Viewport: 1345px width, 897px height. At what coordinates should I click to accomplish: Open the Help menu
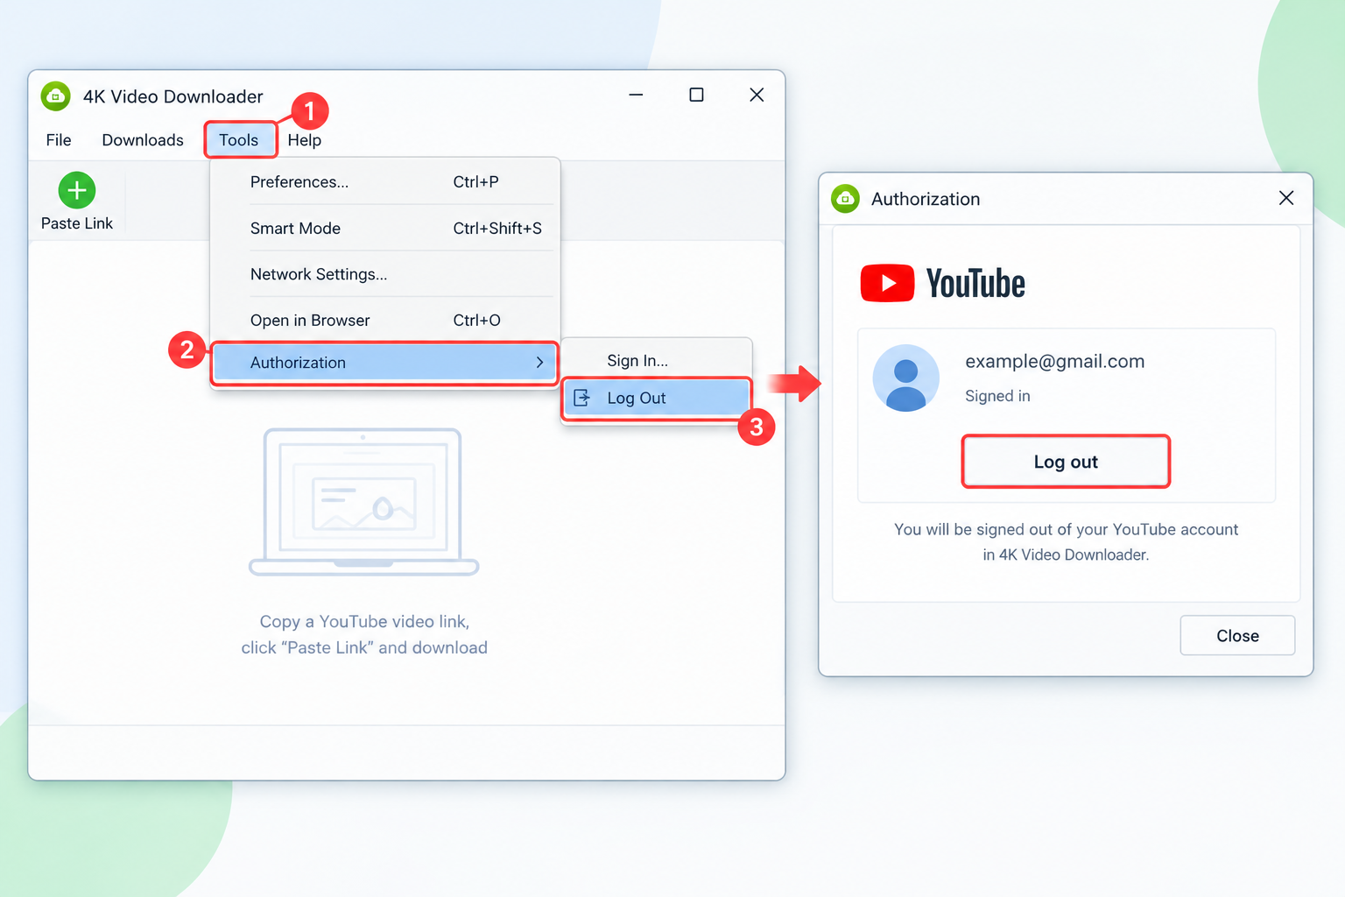coord(305,140)
